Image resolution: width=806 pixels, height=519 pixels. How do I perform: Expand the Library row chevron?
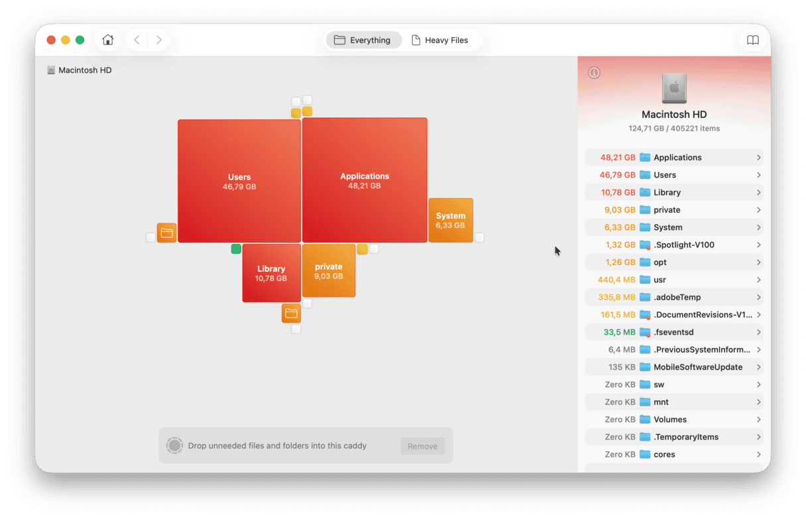pos(758,192)
